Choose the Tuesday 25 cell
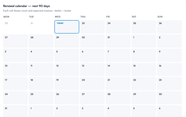This screenshot has width=186, height=117. 41,98
